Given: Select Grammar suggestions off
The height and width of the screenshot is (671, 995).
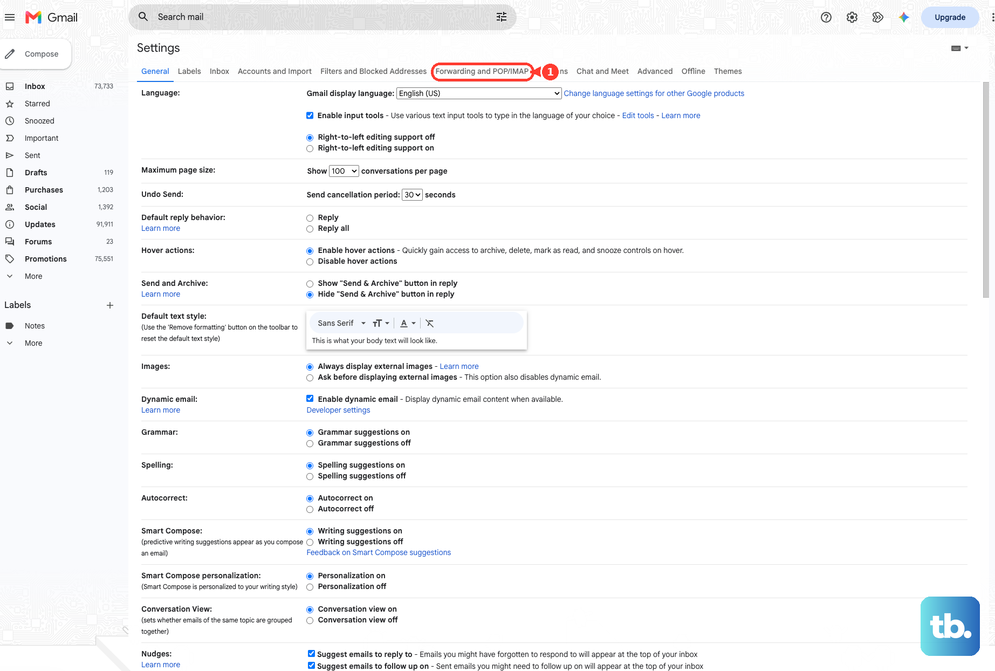Looking at the screenshot, I should (310, 443).
